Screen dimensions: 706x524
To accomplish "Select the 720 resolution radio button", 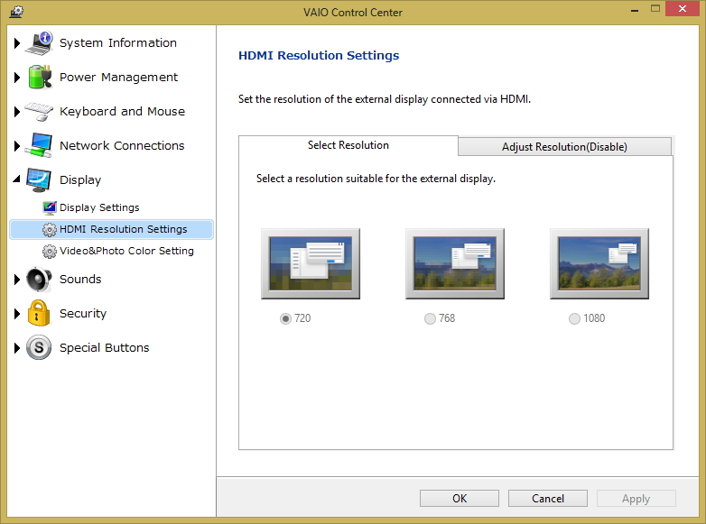I will [x=285, y=319].
